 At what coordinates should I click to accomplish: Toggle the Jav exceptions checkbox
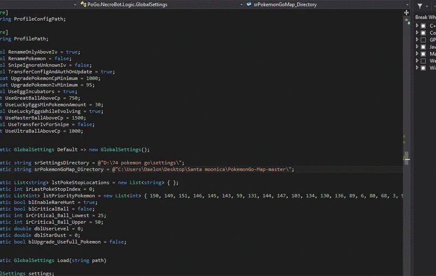[x=423, y=47]
